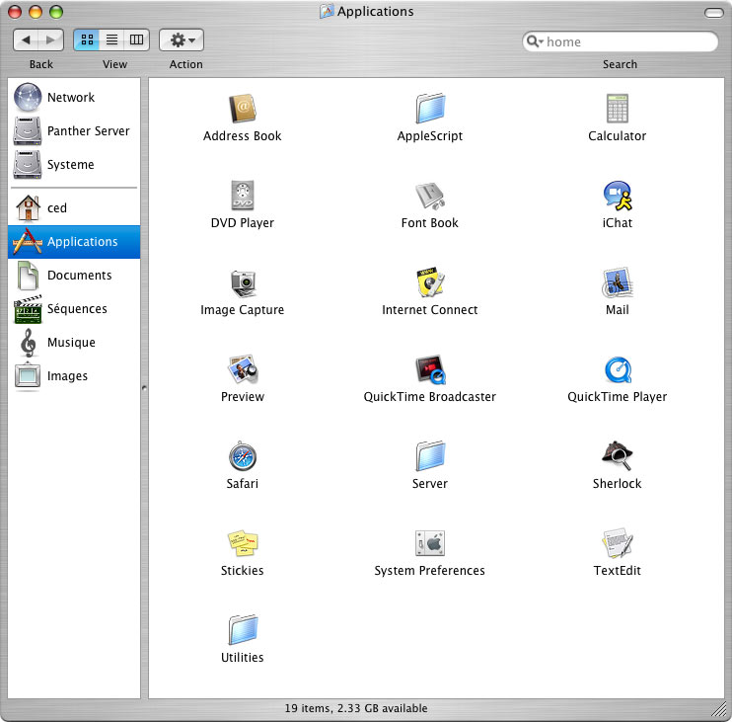Select the QuickTime Player icon

[x=618, y=369]
